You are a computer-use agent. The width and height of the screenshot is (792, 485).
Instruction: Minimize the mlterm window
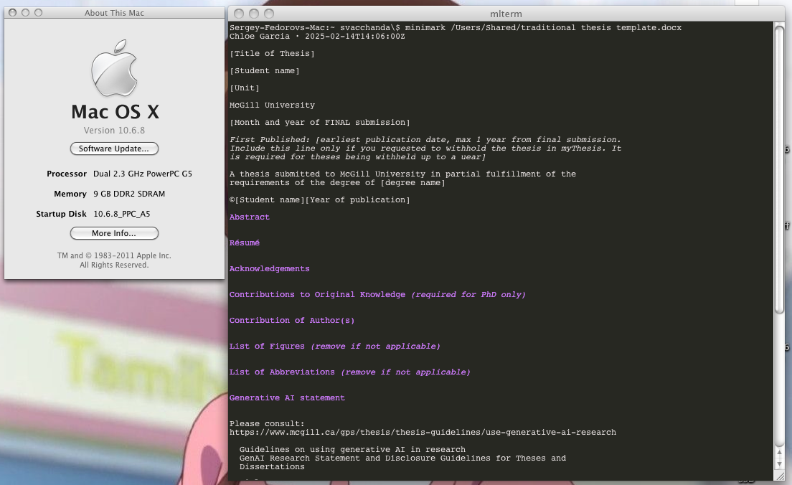click(254, 14)
